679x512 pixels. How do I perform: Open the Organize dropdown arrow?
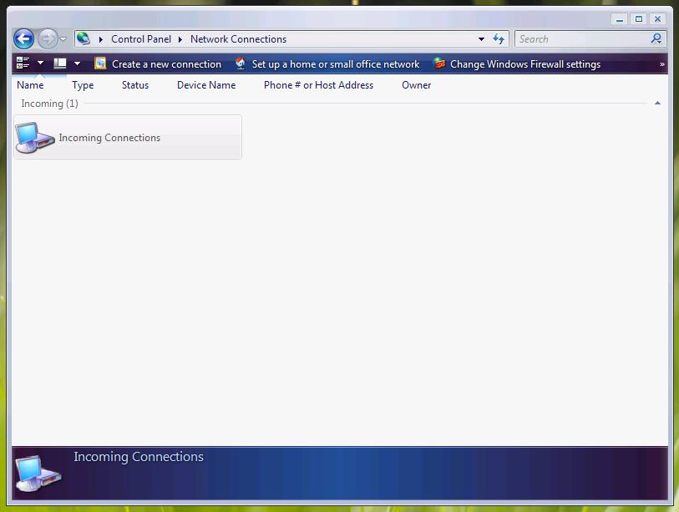coord(41,63)
